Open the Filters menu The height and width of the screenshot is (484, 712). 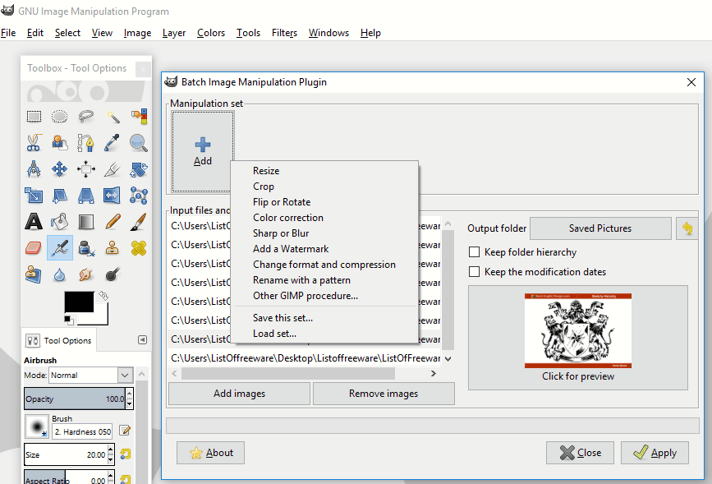pos(284,33)
